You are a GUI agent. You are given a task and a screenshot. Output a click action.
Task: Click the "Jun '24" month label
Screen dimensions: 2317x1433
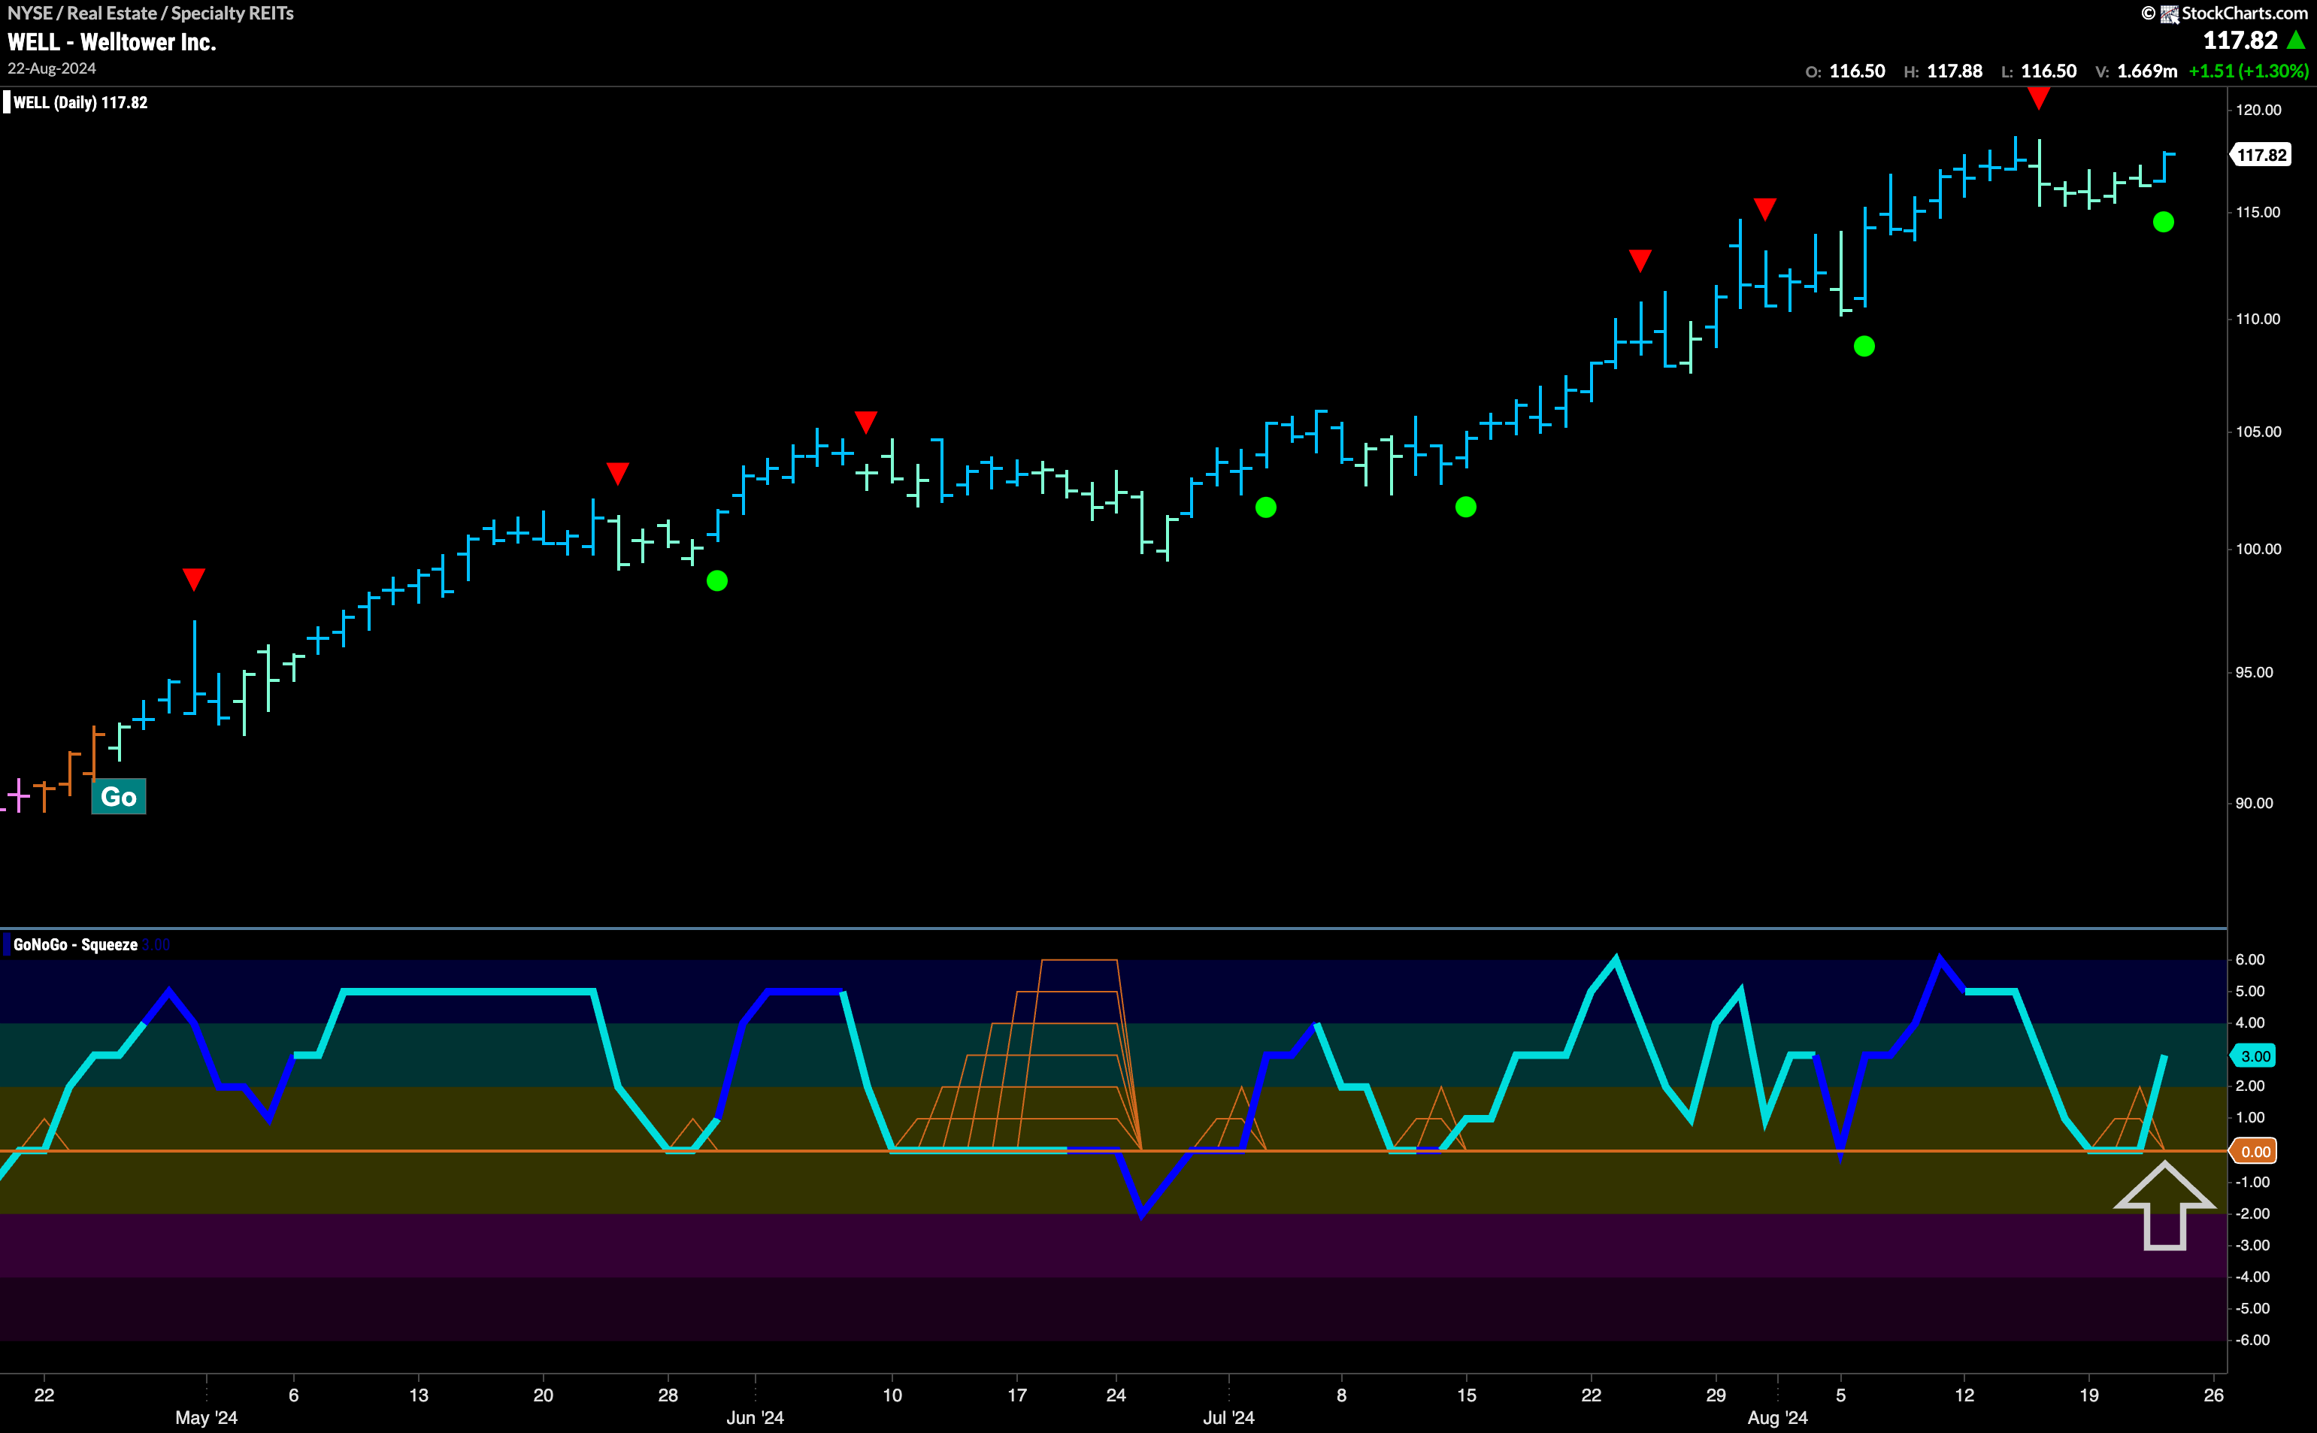[756, 1418]
